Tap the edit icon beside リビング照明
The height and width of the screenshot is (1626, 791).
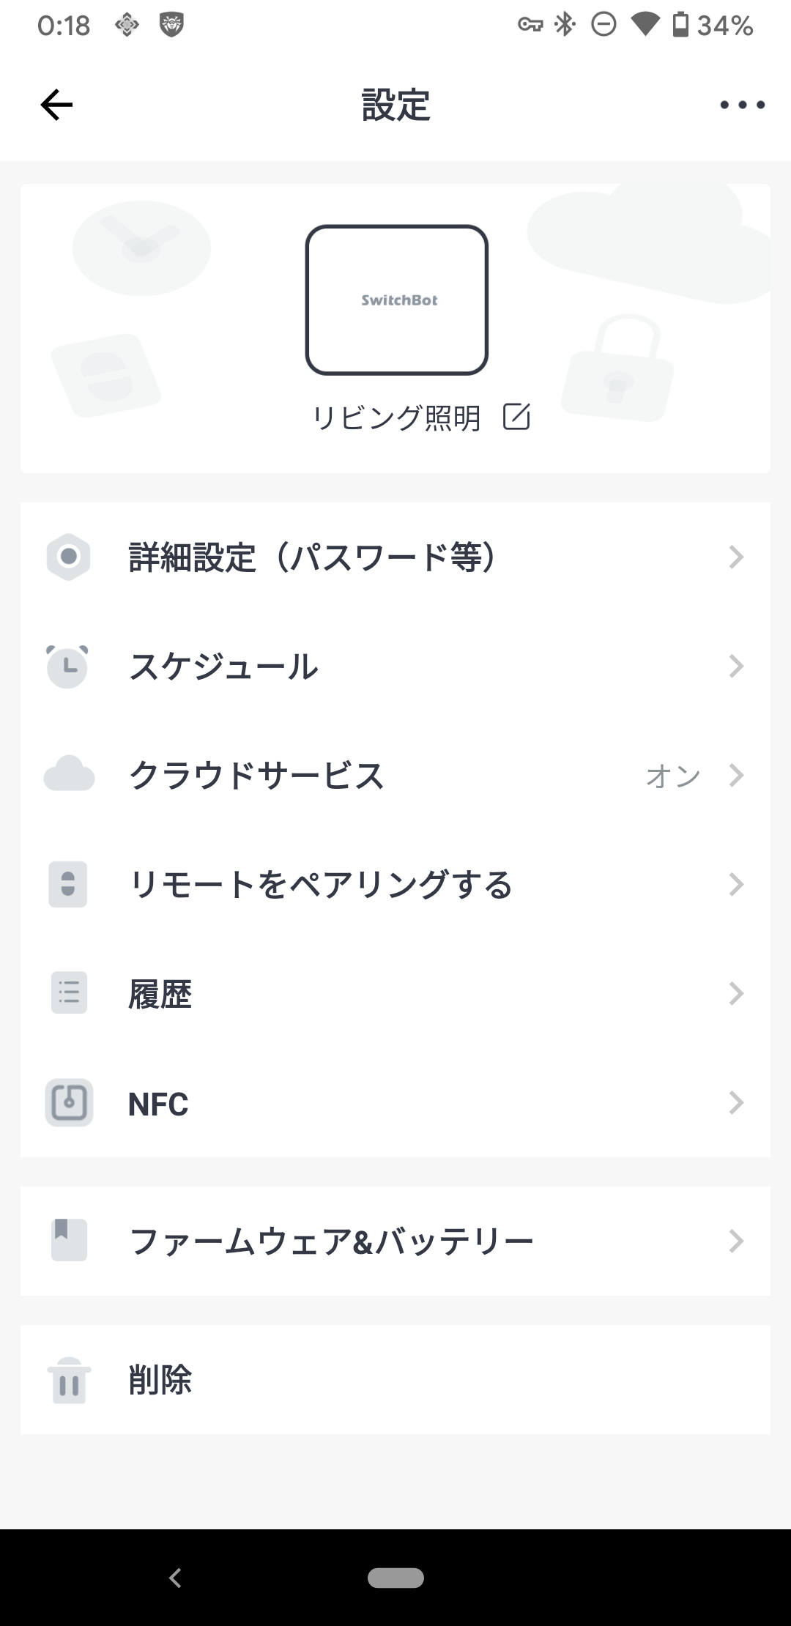point(516,417)
